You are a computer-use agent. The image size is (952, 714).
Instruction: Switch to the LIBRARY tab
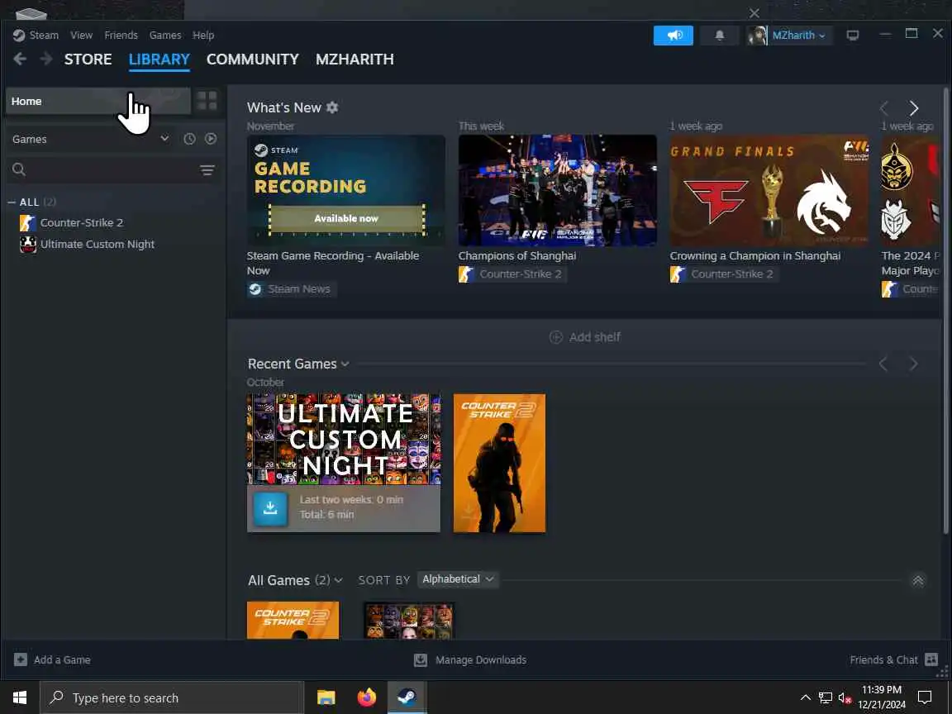(159, 59)
